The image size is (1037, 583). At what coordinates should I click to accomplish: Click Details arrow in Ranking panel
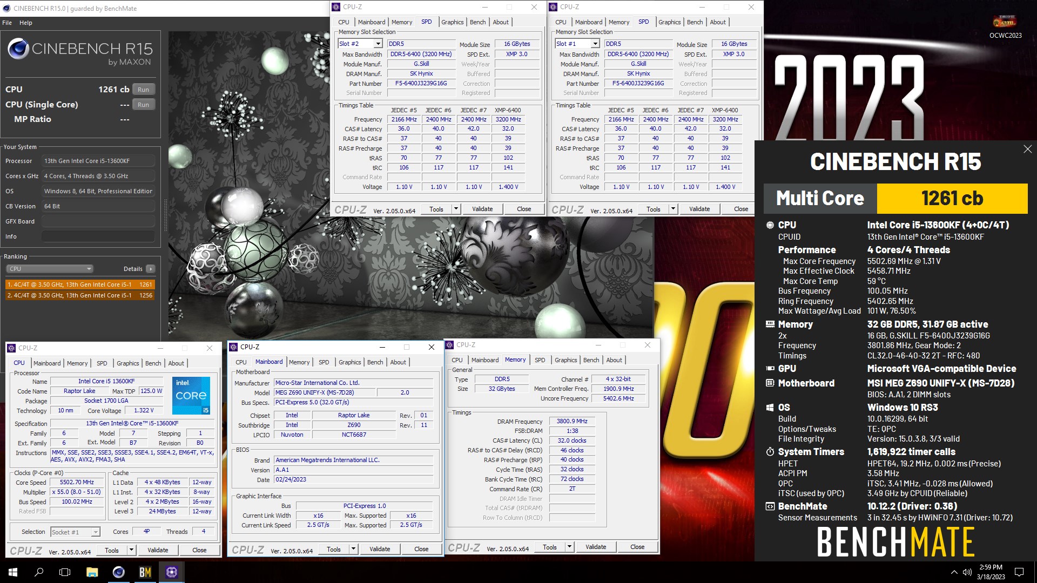(x=151, y=269)
